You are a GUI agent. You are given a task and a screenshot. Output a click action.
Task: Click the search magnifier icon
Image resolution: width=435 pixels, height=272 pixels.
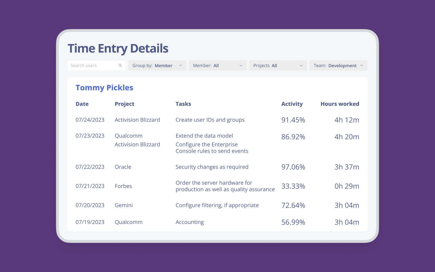click(120, 66)
